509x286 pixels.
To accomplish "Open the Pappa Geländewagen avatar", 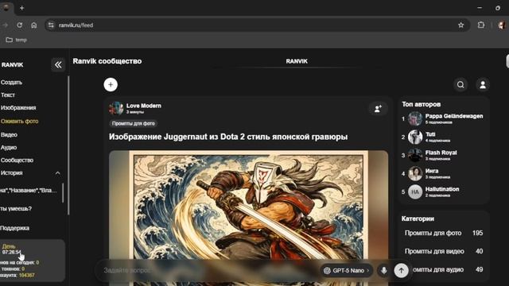I will pos(415,118).
